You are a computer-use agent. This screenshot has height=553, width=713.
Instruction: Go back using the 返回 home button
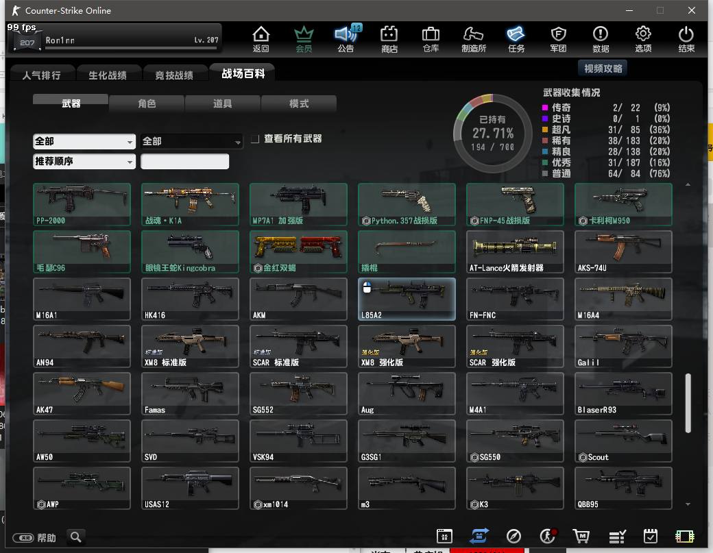261,38
